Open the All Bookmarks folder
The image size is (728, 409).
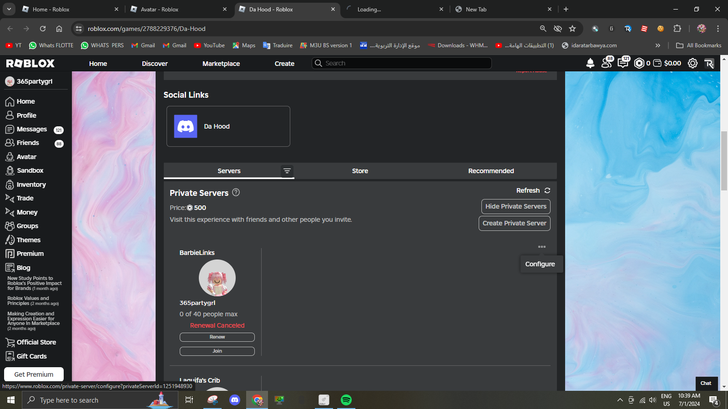click(699, 45)
